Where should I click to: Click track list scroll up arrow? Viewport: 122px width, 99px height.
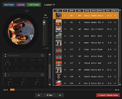point(120,10)
